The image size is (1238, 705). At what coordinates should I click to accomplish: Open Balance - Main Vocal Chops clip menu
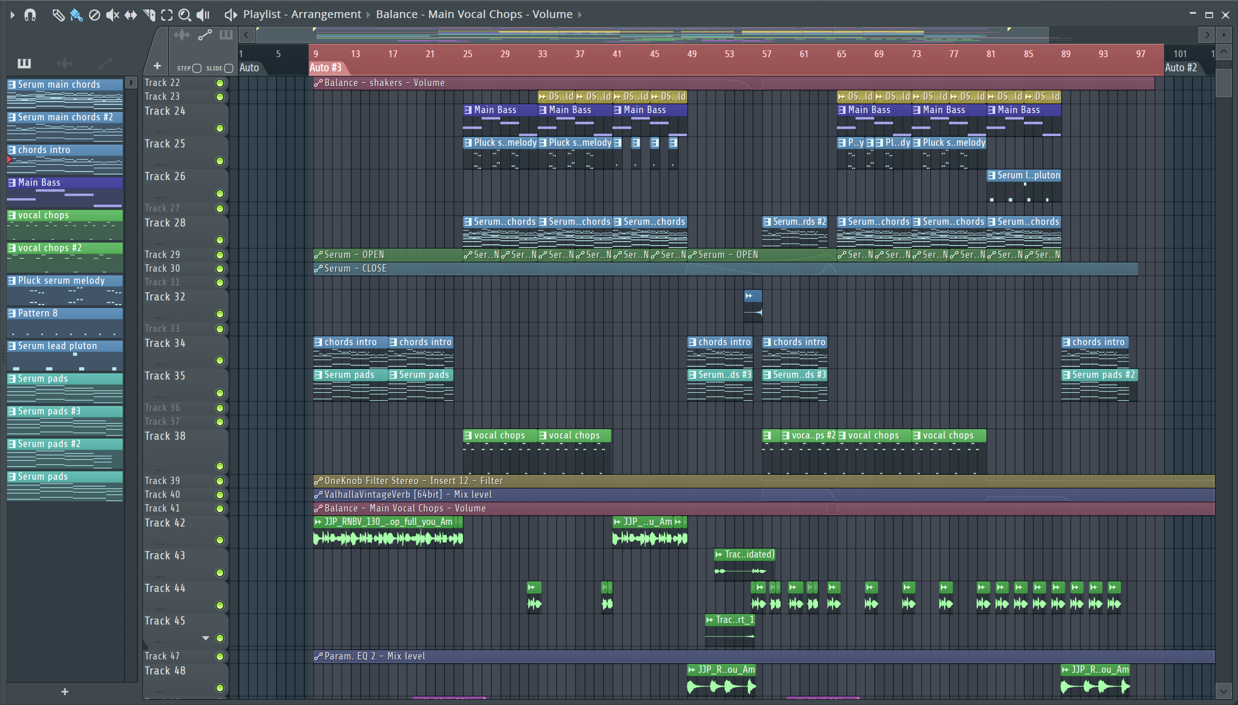click(x=318, y=509)
